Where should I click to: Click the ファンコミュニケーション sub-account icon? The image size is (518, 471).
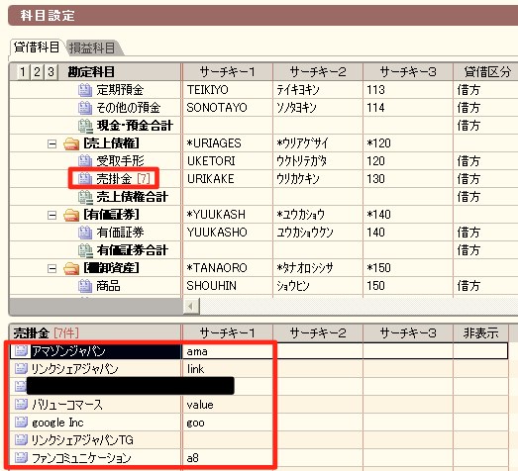pyautogui.click(x=21, y=457)
